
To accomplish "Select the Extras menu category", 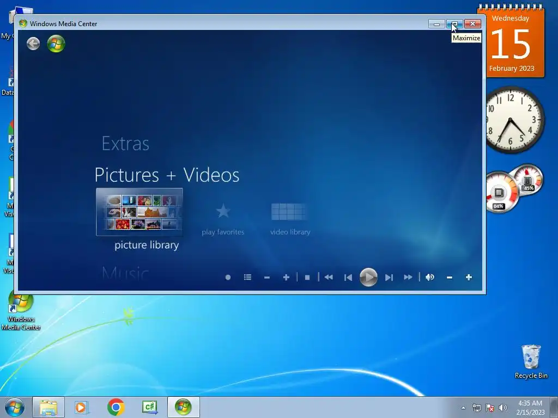I will pos(125,144).
